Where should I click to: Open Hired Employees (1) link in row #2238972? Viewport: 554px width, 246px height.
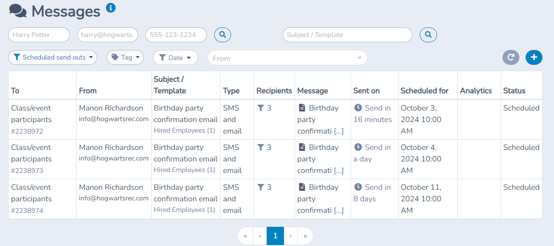(184, 130)
